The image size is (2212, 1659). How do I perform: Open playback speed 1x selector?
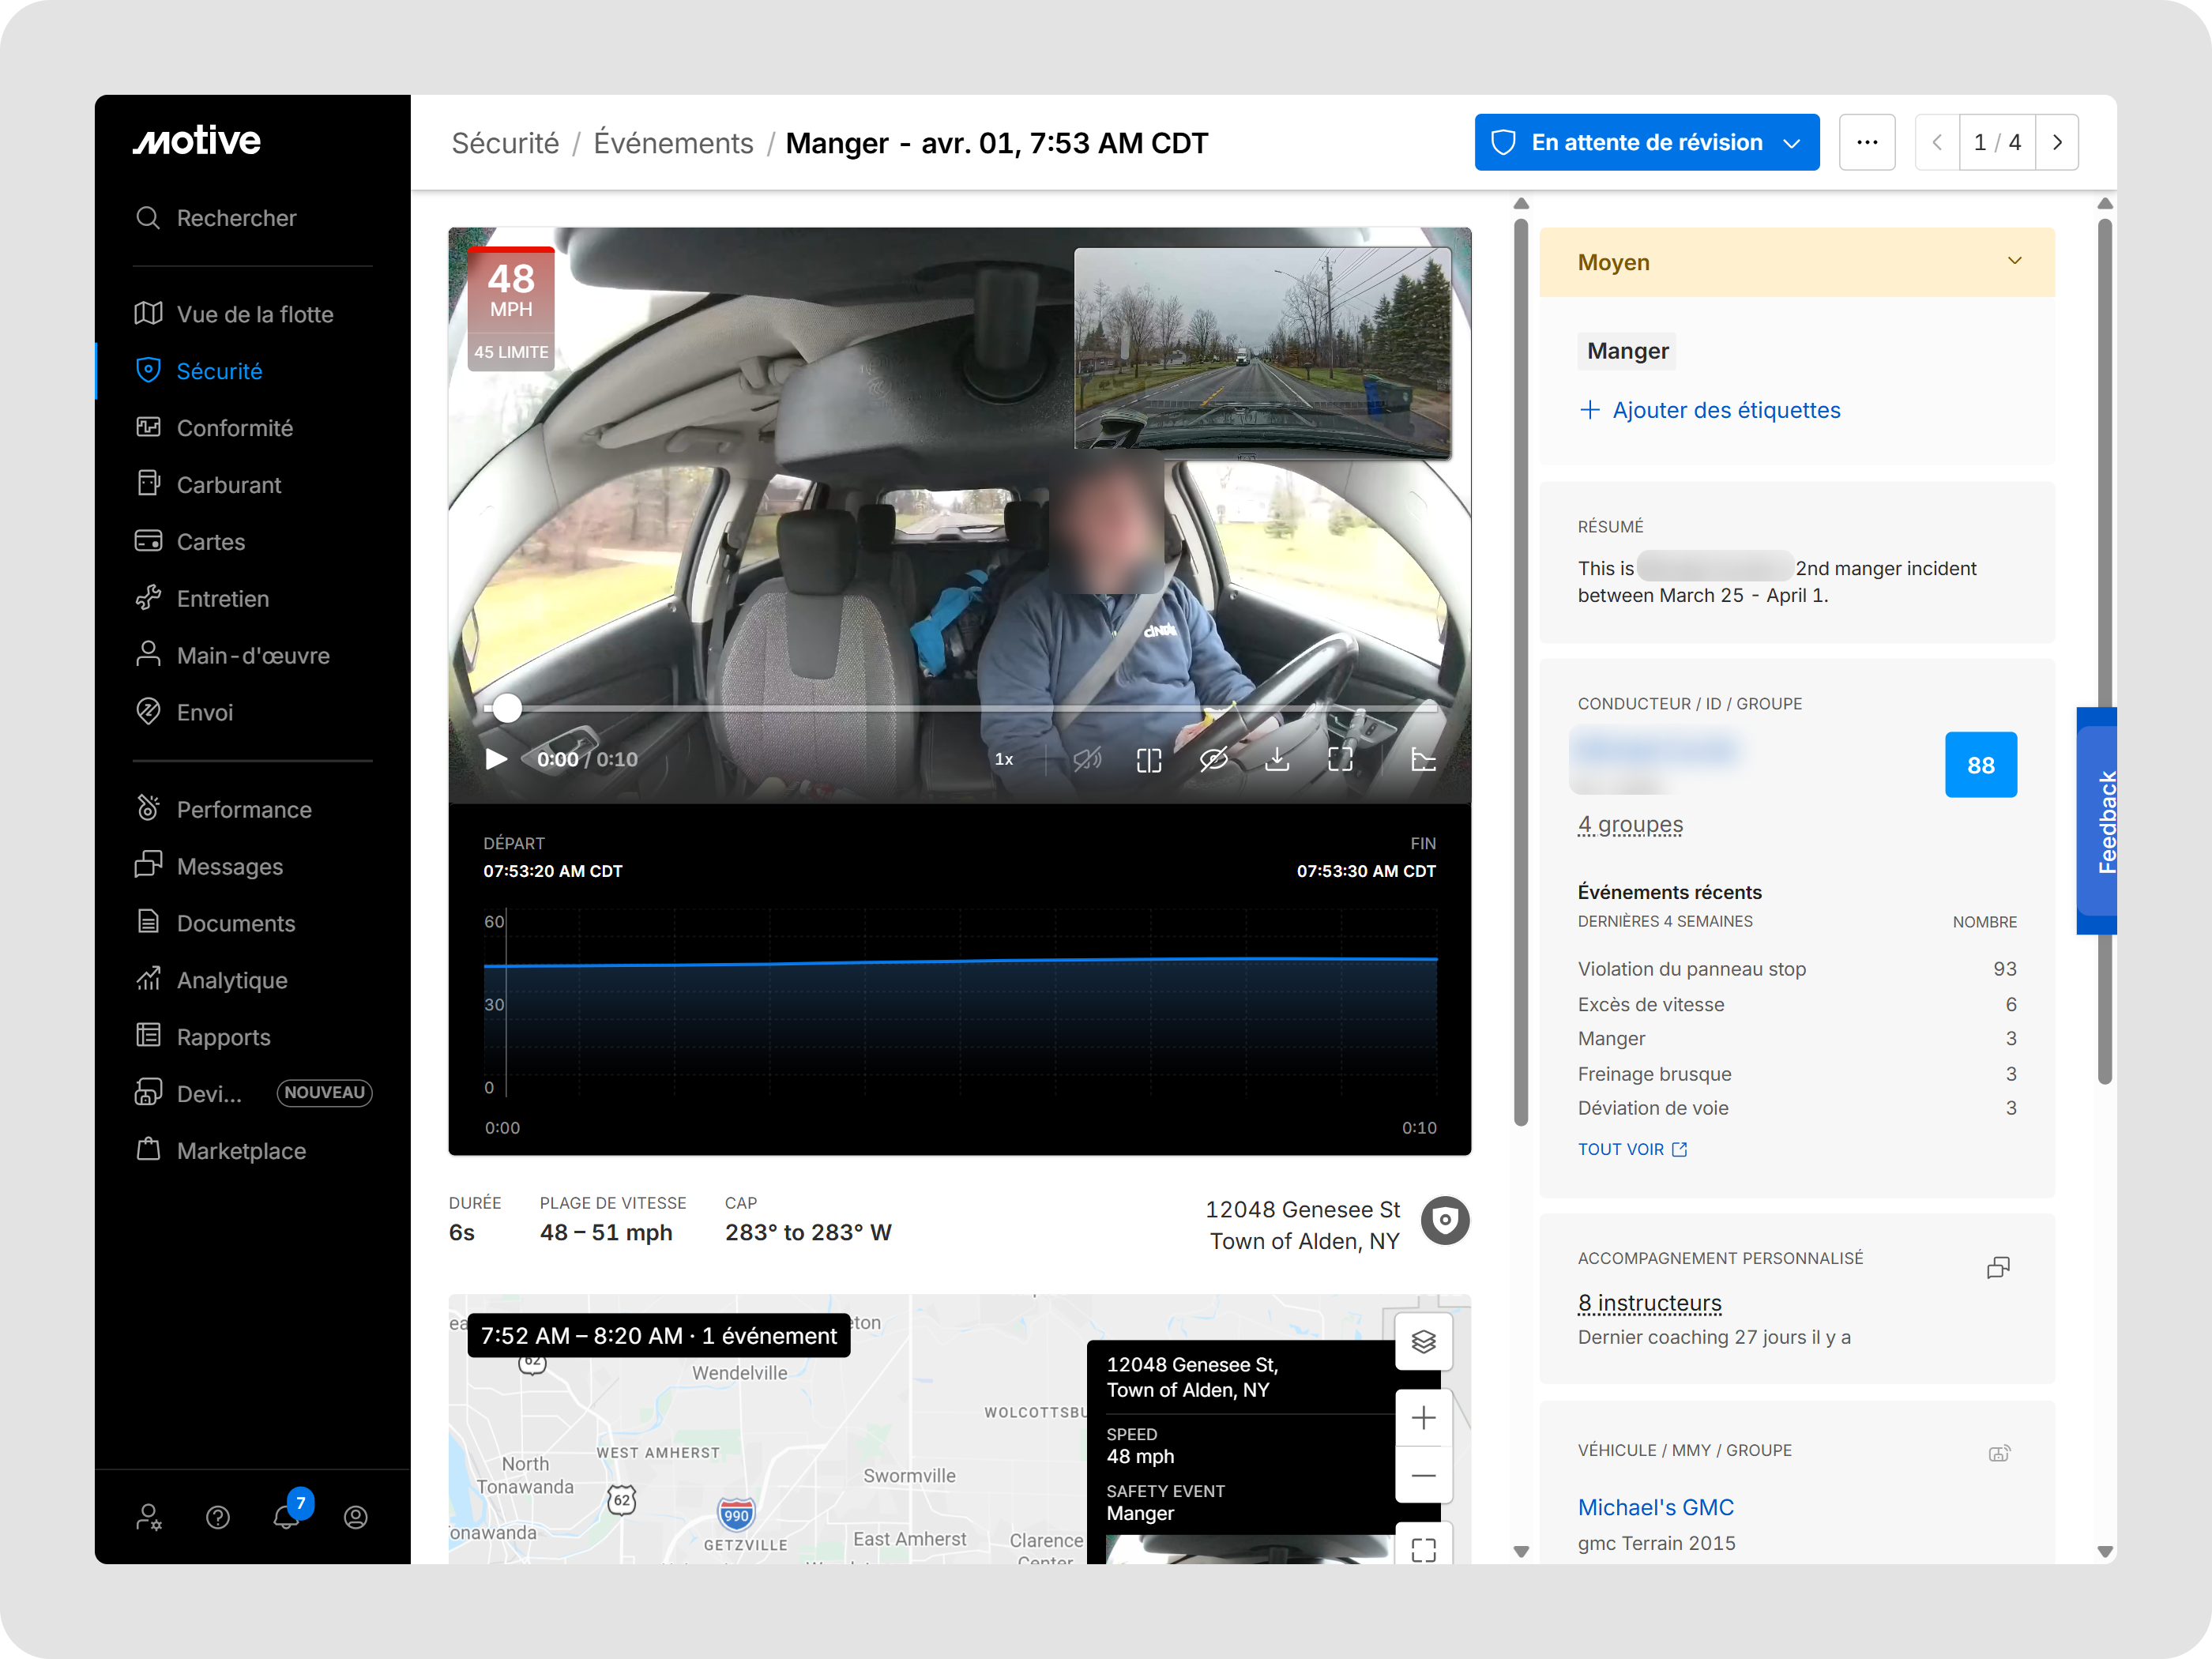(1004, 760)
